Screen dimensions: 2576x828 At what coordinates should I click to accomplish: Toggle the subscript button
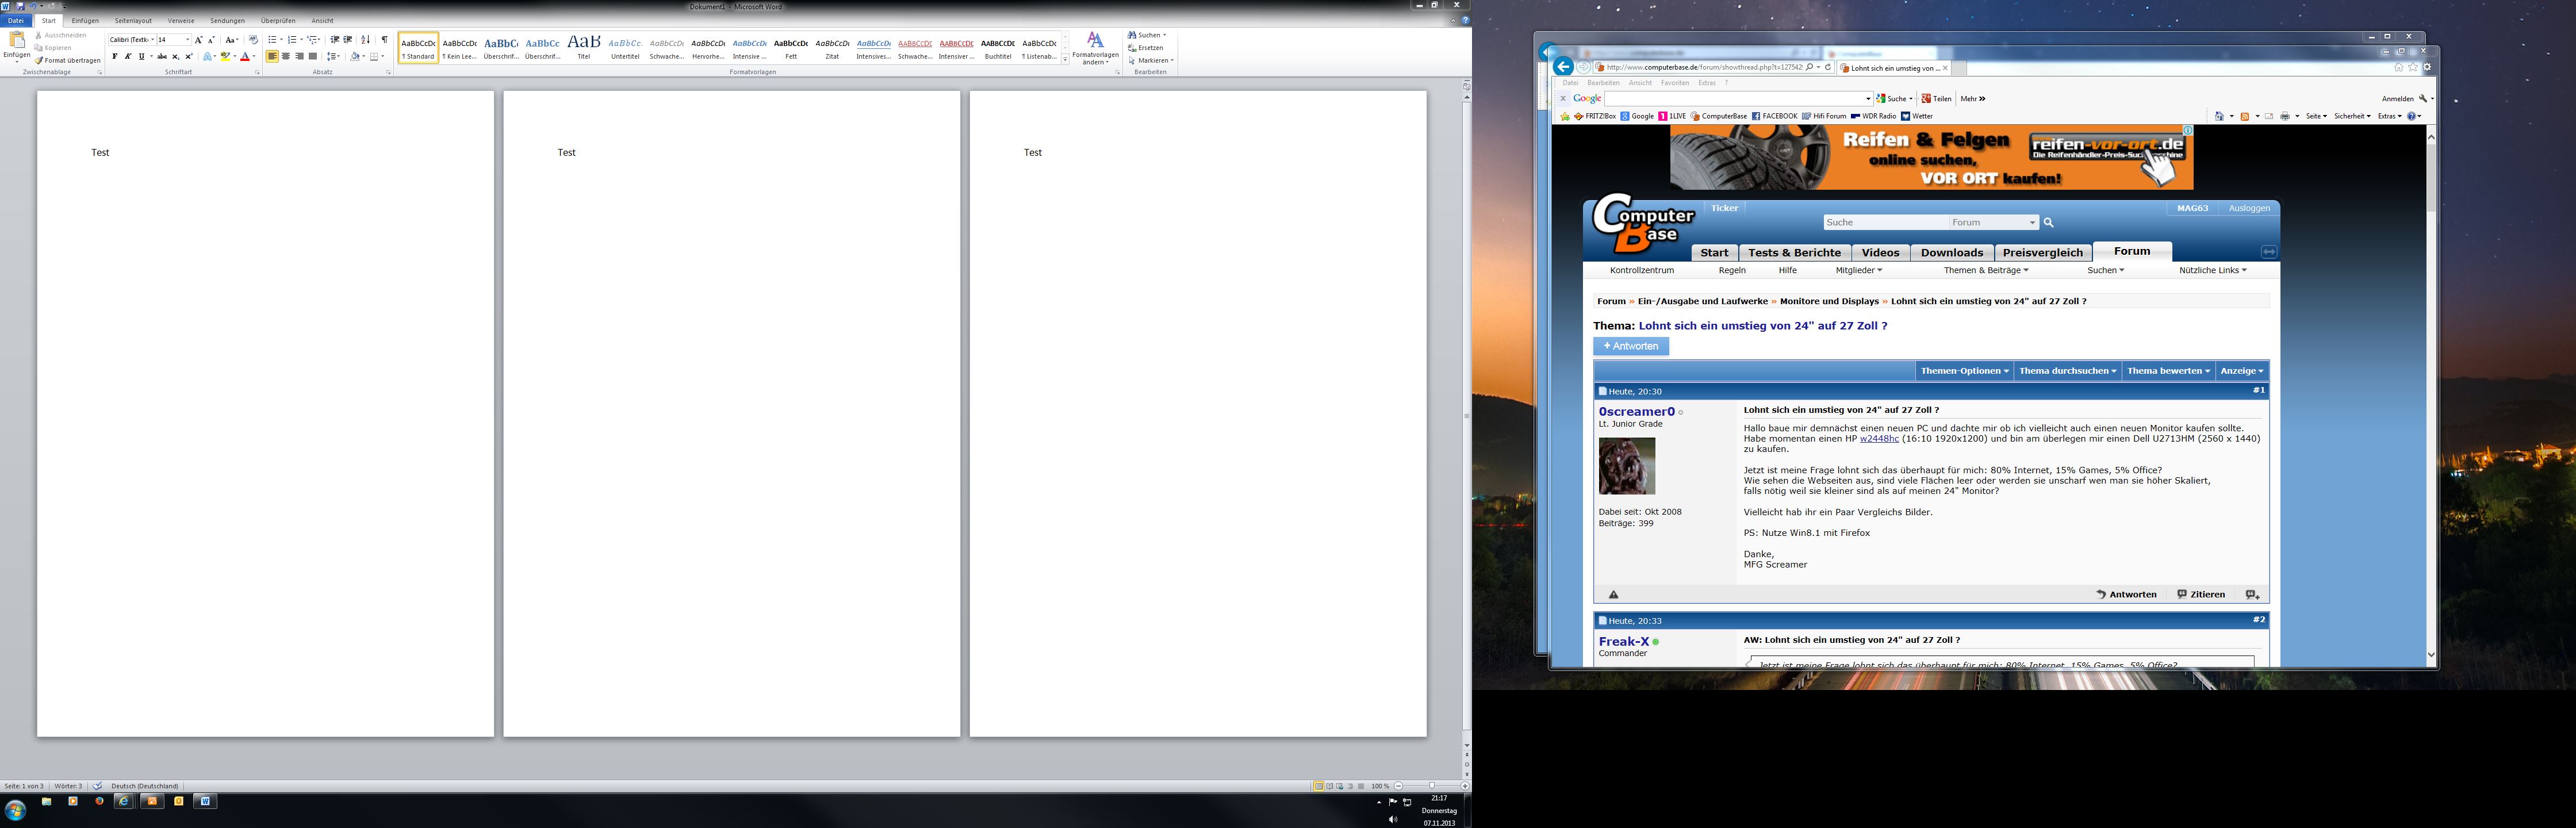coord(176,57)
